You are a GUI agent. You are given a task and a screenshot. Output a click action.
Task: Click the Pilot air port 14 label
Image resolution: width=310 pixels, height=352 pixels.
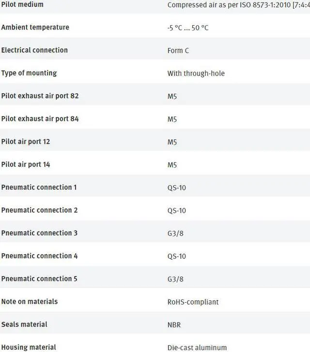tap(25, 164)
